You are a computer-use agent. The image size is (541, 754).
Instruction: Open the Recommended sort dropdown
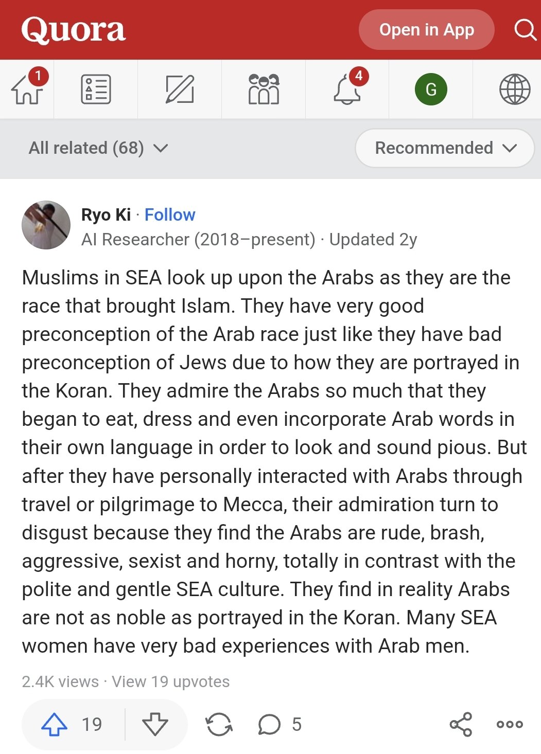[445, 148]
